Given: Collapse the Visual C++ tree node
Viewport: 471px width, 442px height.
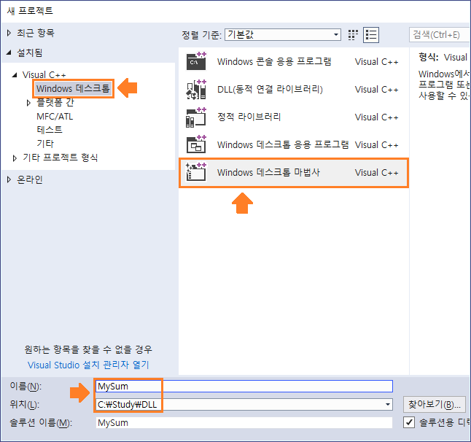Looking at the screenshot, I should coord(15,75).
